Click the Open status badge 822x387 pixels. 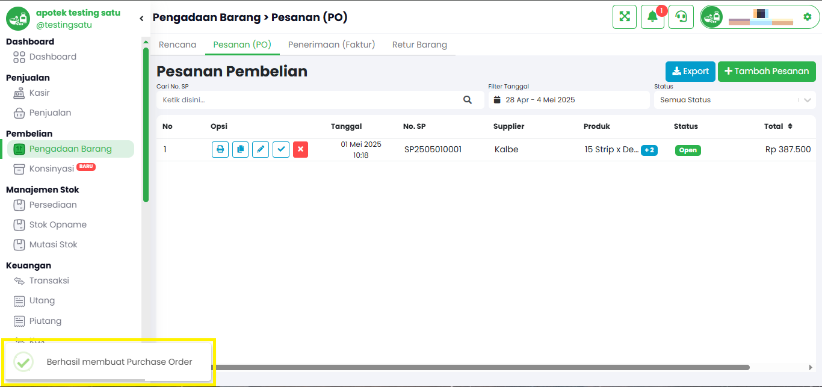[x=688, y=150]
